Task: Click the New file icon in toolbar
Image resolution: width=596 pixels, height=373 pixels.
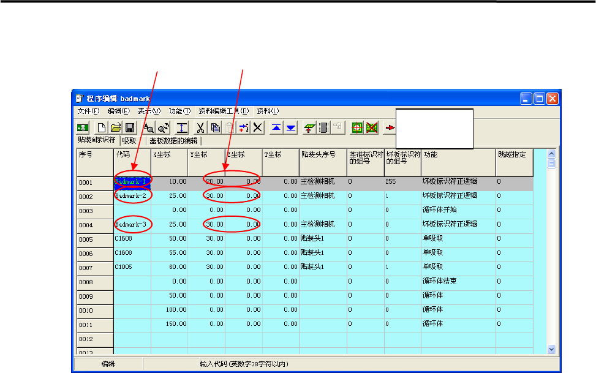Action: click(102, 127)
